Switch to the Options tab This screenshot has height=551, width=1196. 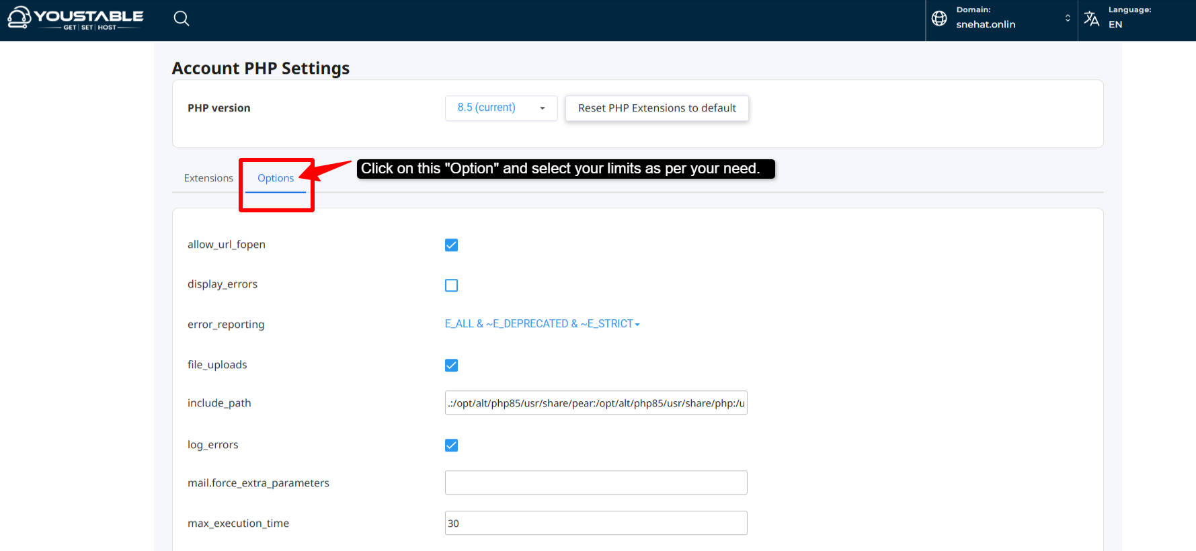click(x=276, y=178)
